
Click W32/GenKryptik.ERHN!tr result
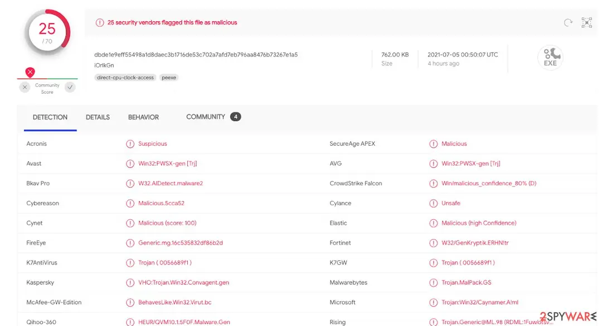point(475,243)
